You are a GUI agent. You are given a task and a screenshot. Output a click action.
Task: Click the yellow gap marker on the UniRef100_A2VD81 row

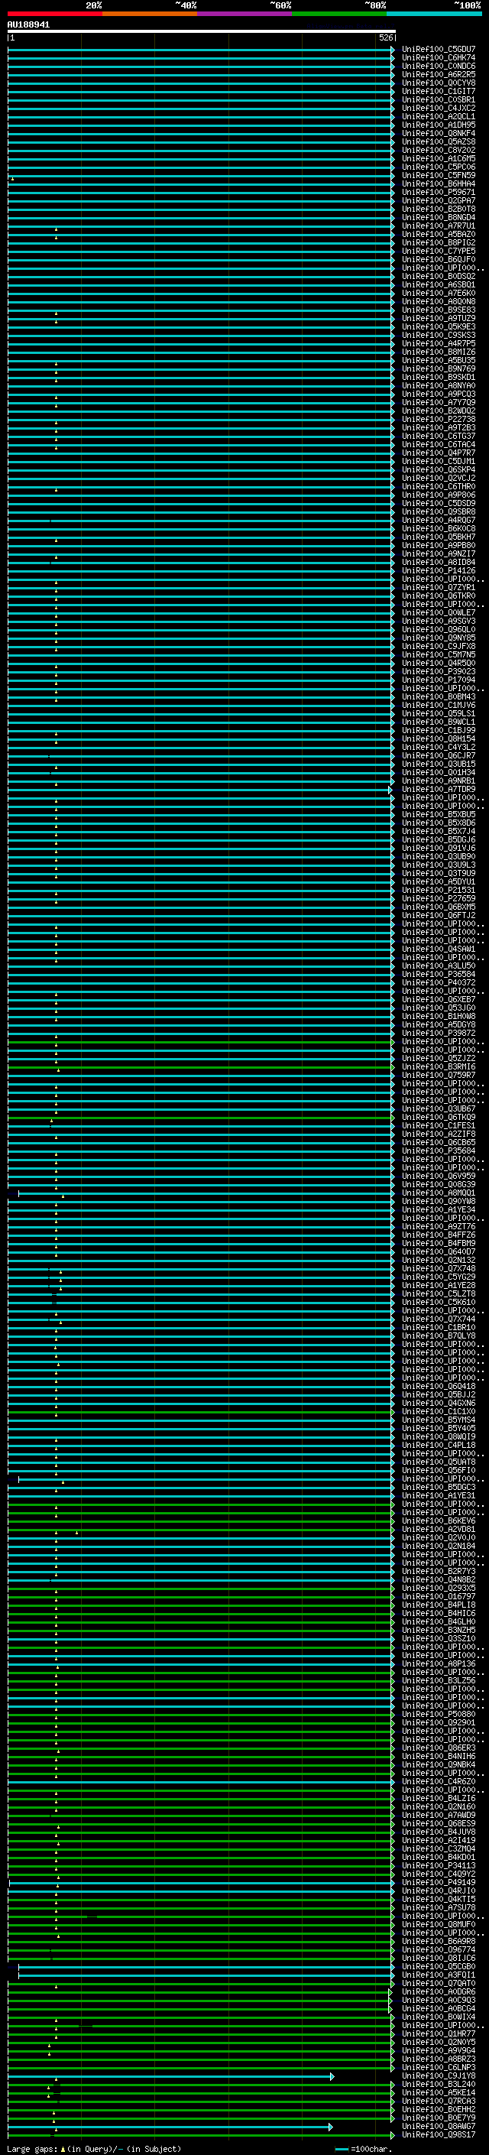coord(77,1533)
